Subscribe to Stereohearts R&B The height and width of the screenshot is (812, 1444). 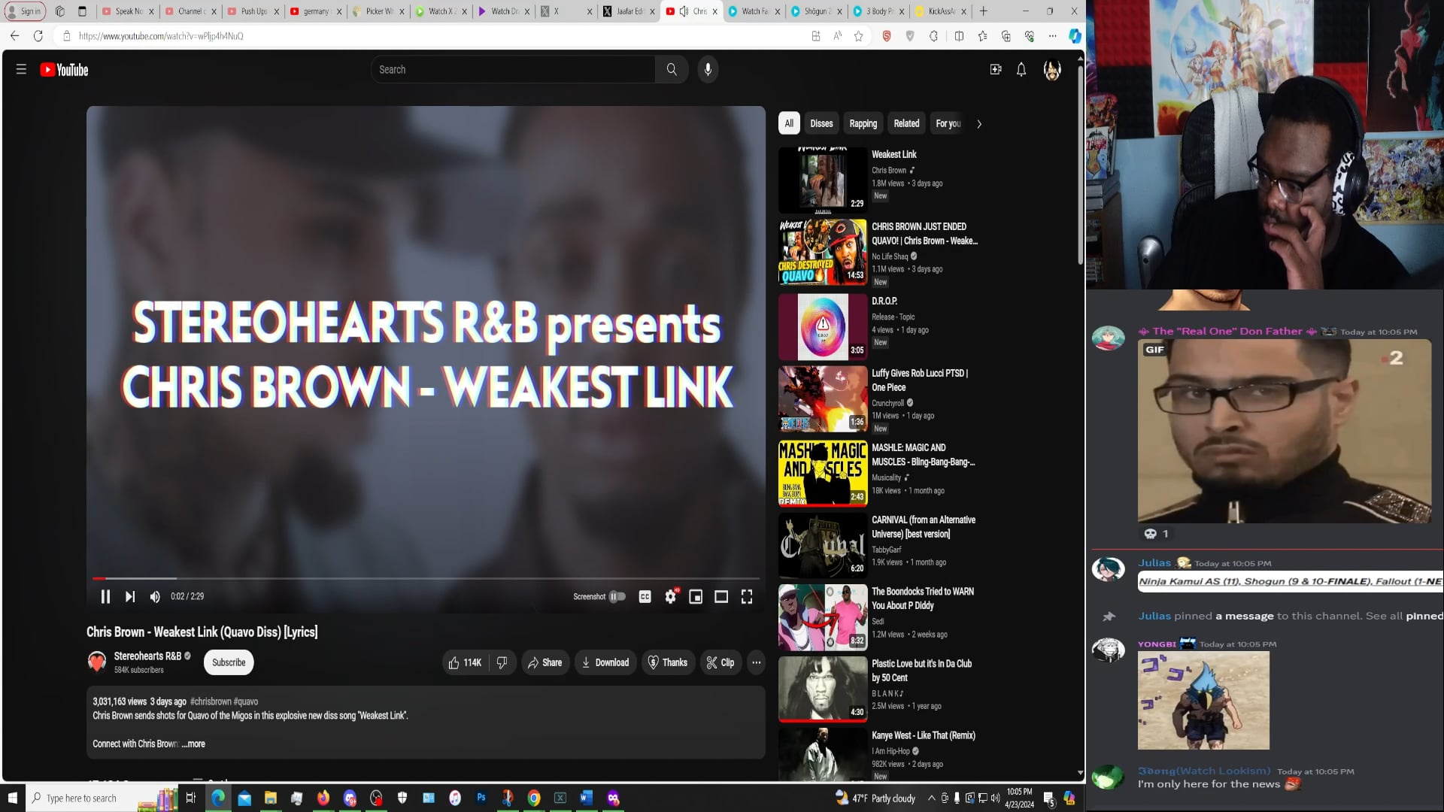(x=229, y=662)
